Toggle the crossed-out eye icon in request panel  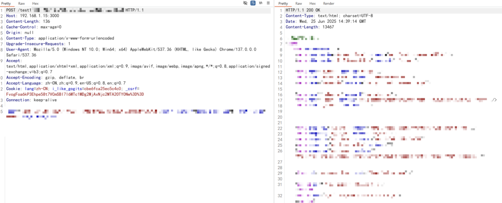coord(245,3)
